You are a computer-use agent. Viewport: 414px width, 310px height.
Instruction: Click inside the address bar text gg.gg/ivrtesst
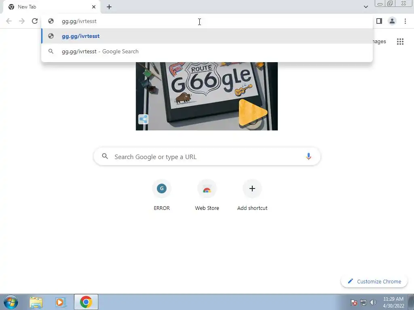(x=79, y=21)
